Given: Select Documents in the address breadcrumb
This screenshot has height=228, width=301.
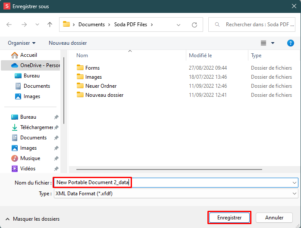Looking at the screenshot, I should (91, 25).
